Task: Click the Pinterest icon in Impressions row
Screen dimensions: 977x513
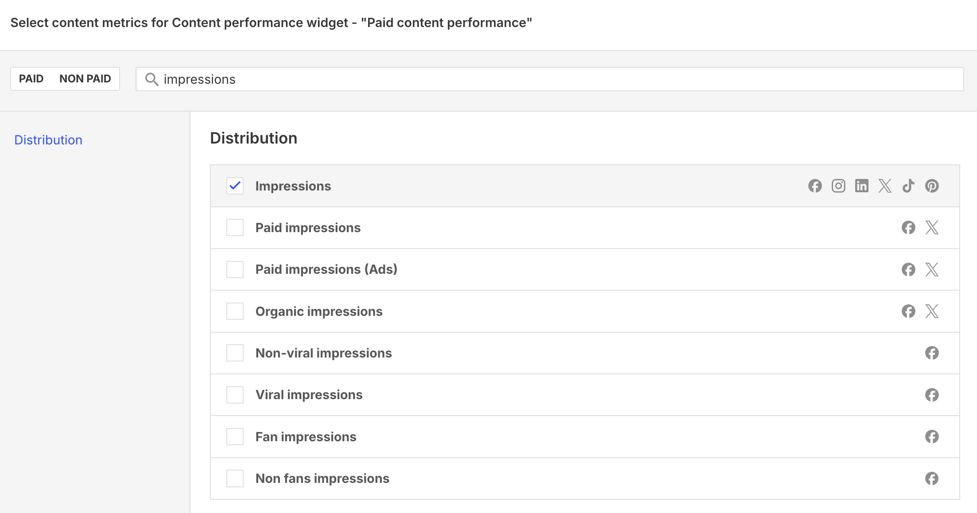Action: pos(932,186)
